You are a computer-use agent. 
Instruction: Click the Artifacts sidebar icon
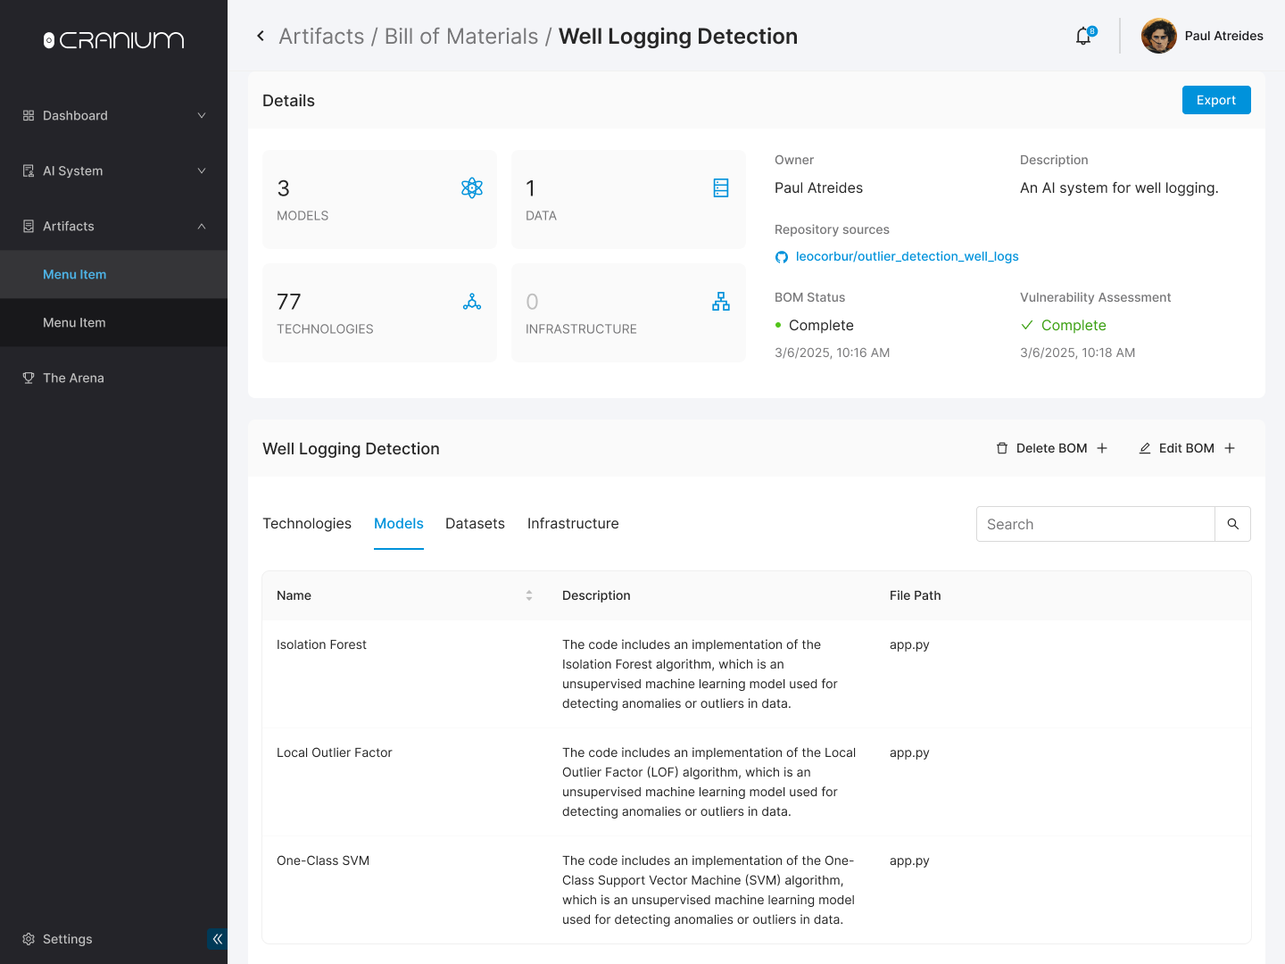[29, 226]
